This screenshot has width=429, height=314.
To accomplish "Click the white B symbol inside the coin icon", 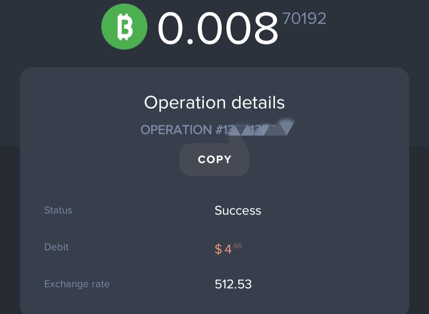I will point(125,27).
